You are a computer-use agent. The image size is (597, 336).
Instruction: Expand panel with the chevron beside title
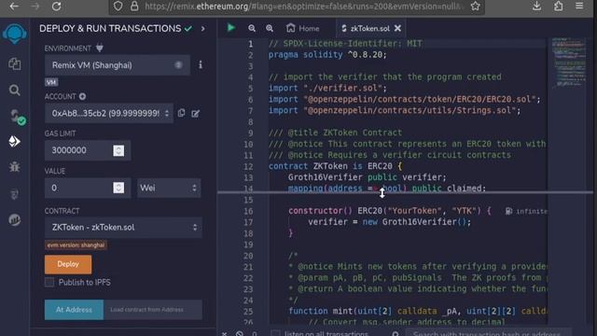click(x=203, y=29)
